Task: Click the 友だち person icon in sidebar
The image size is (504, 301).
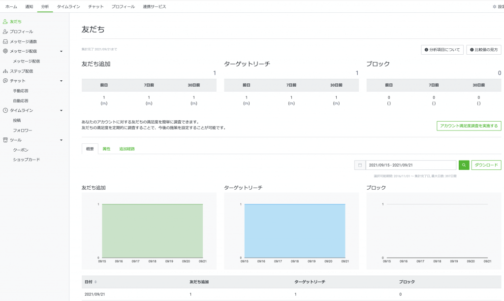Action: [x=5, y=22]
